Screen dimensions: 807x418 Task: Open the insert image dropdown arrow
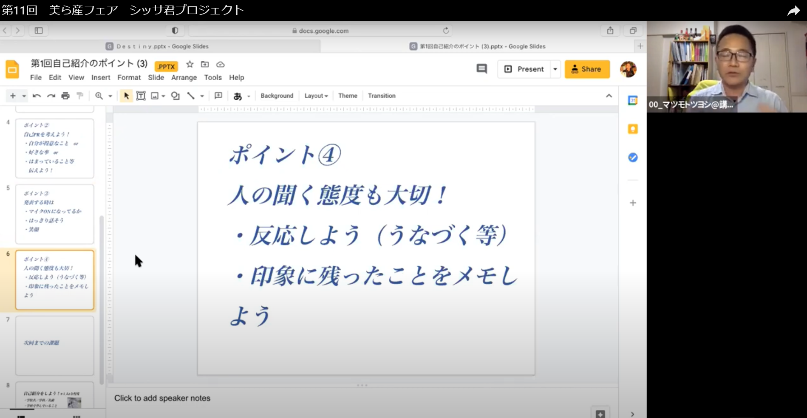163,96
